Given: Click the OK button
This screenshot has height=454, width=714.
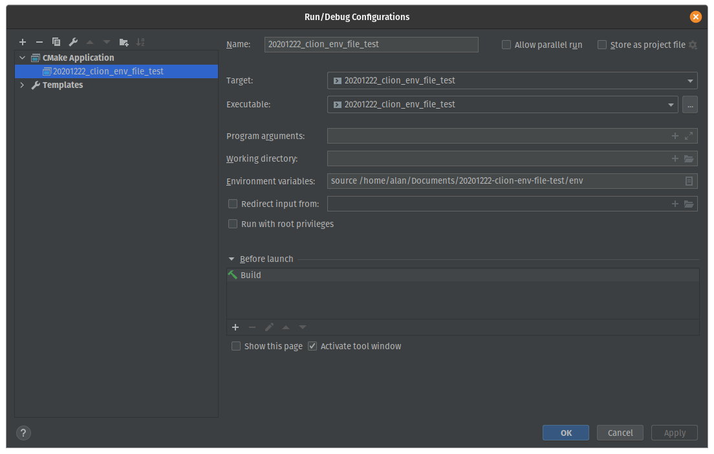Looking at the screenshot, I should coord(566,433).
